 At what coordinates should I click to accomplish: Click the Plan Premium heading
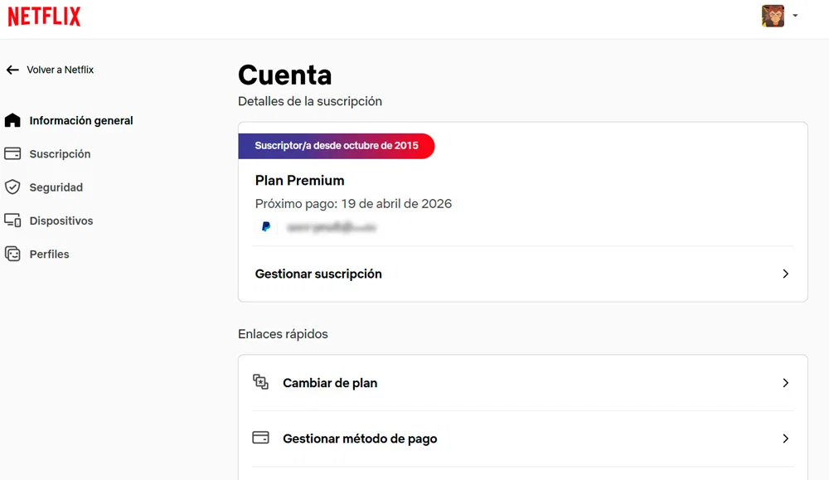click(300, 181)
